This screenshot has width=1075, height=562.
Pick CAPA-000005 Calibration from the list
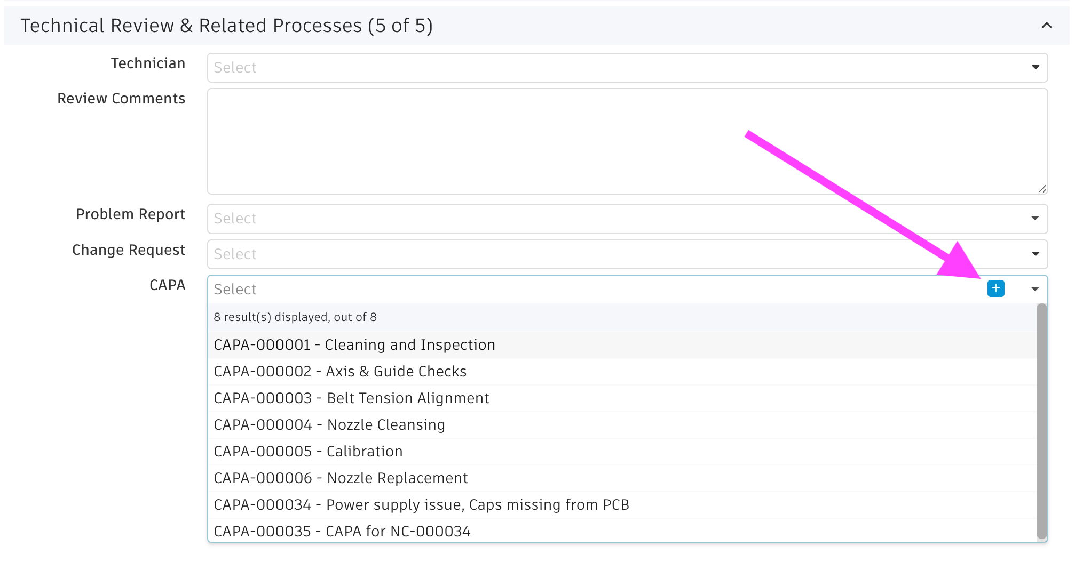click(x=308, y=452)
